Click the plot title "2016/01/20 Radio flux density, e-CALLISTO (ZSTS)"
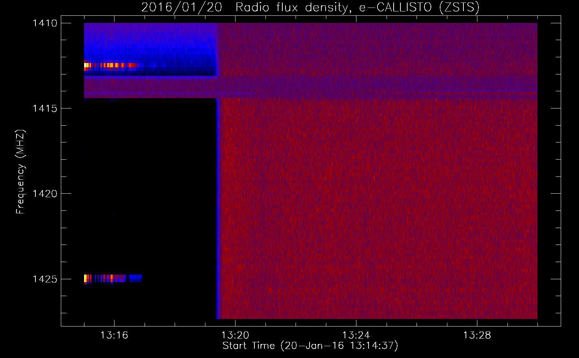Image resolution: width=579 pixels, height=358 pixels. (x=310, y=8)
